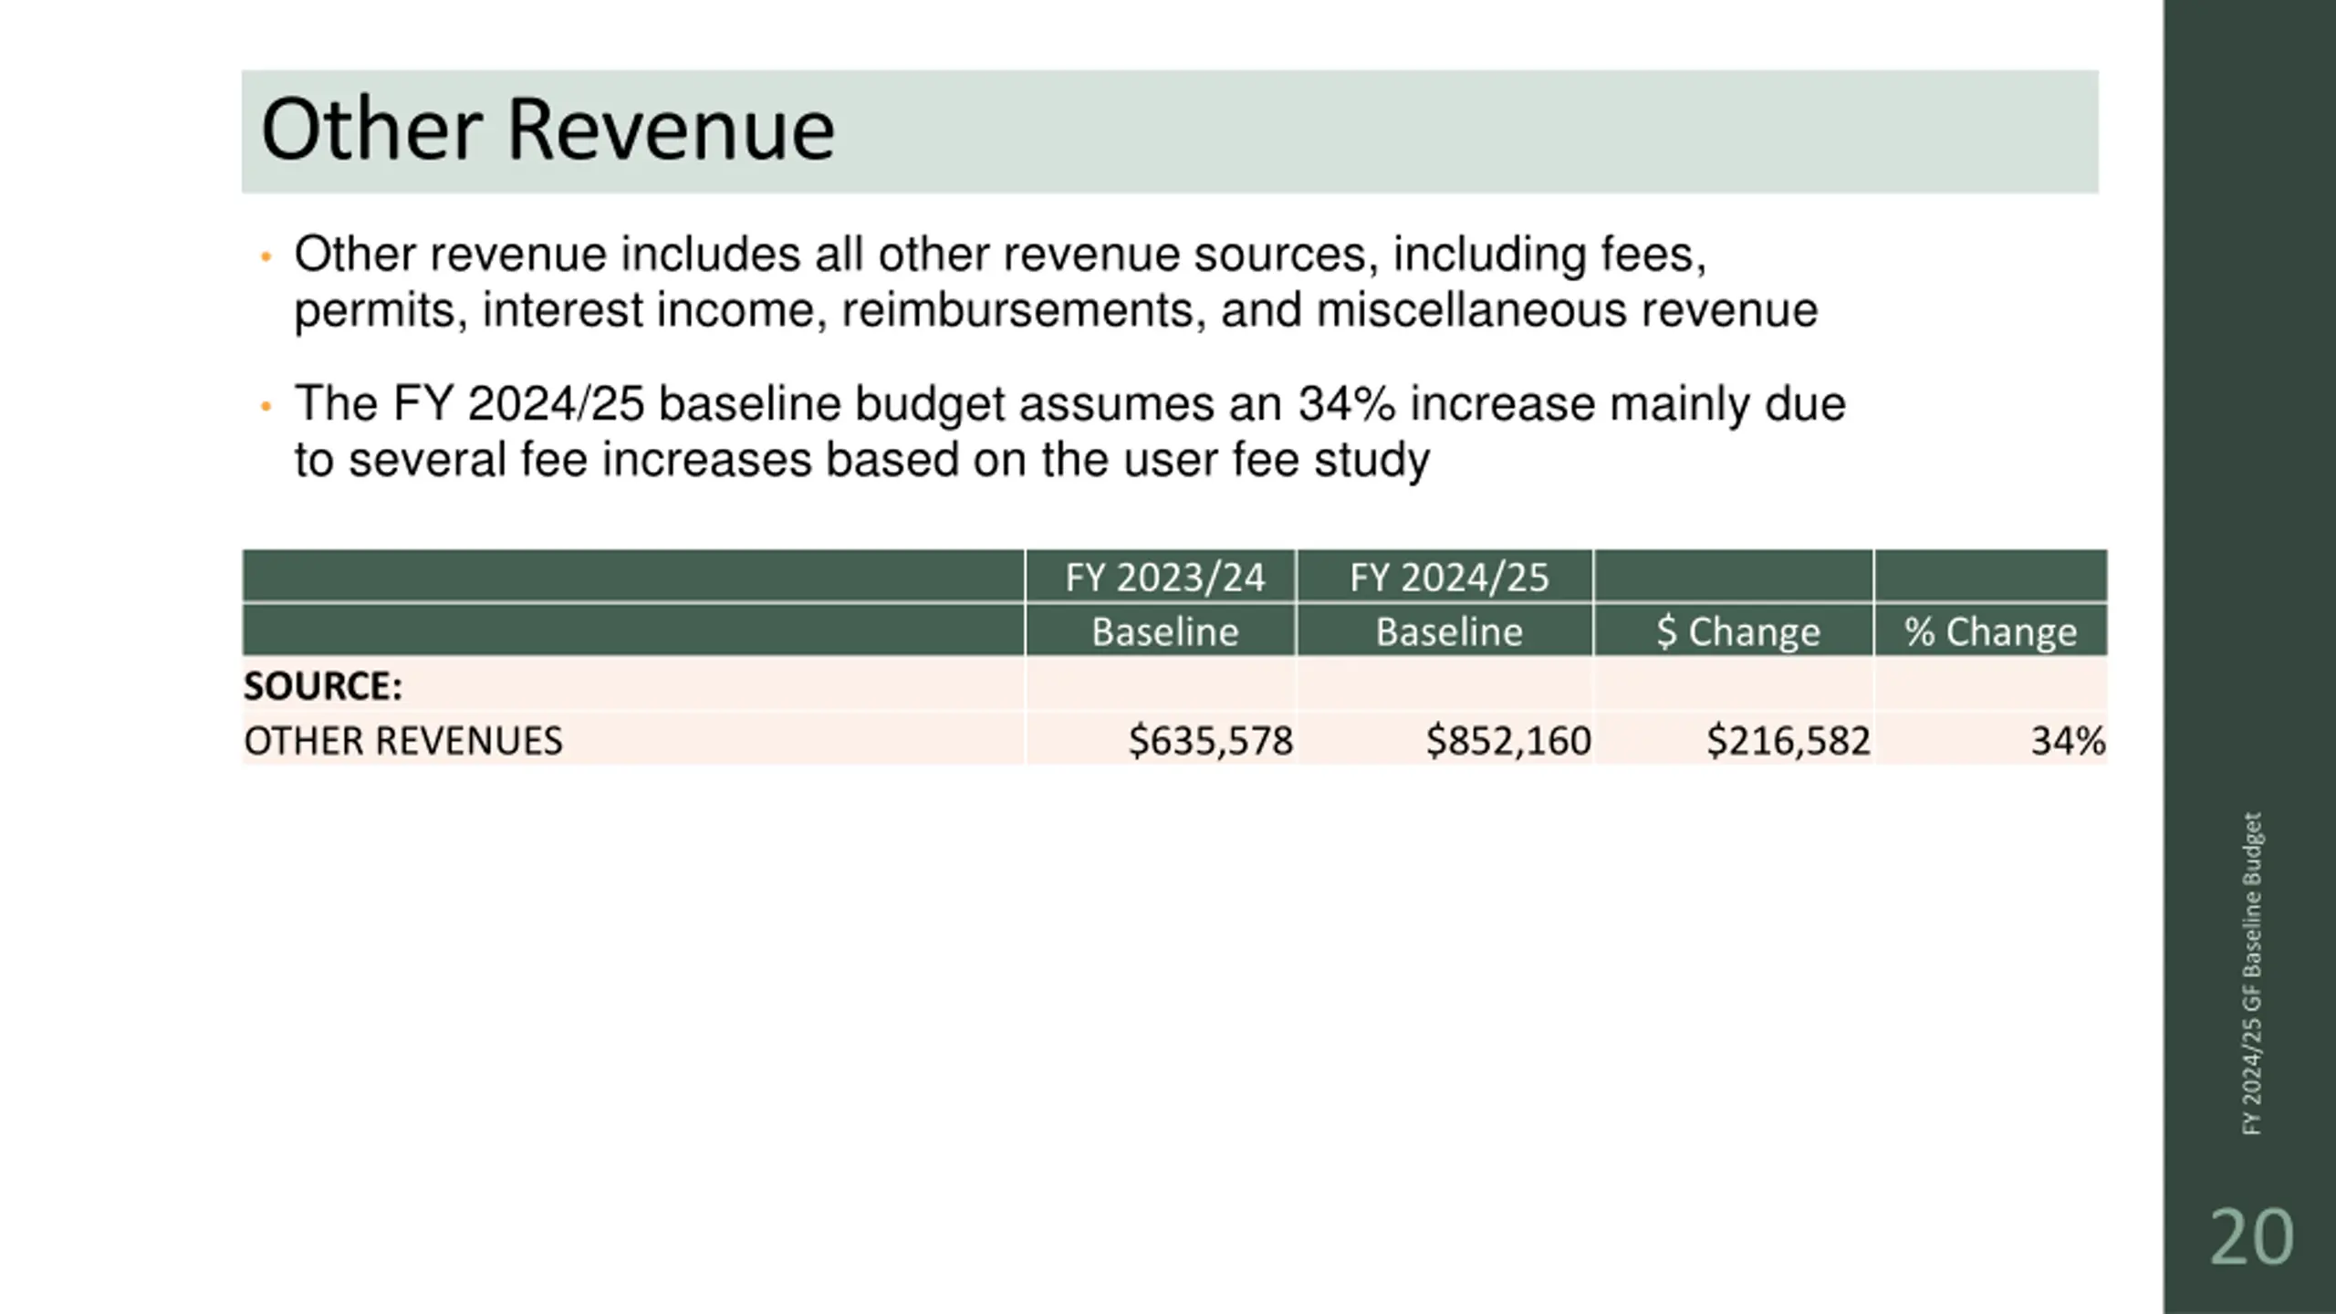The width and height of the screenshot is (2336, 1314).
Task: Click the $635,578 table cell
Action: point(1210,740)
